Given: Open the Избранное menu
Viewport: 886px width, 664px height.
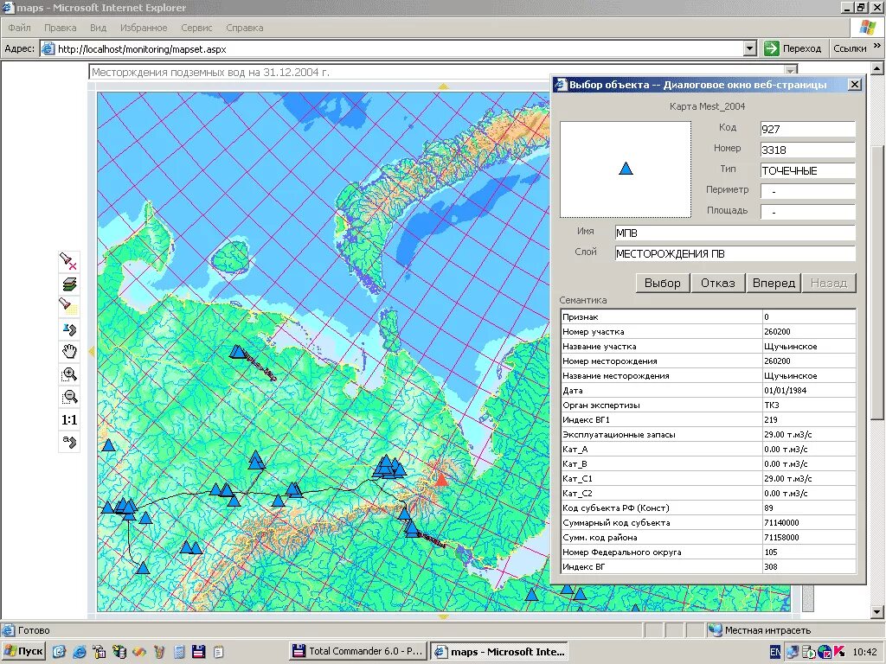Looking at the screenshot, I should pyautogui.click(x=144, y=28).
